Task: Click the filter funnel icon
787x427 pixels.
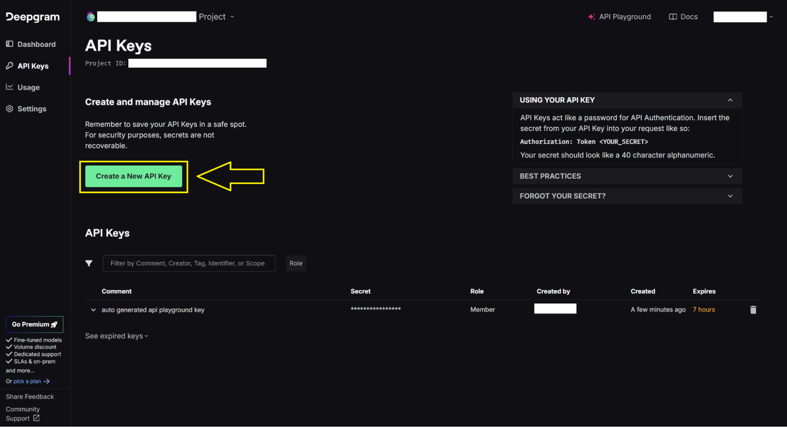Action: coord(89,263)
